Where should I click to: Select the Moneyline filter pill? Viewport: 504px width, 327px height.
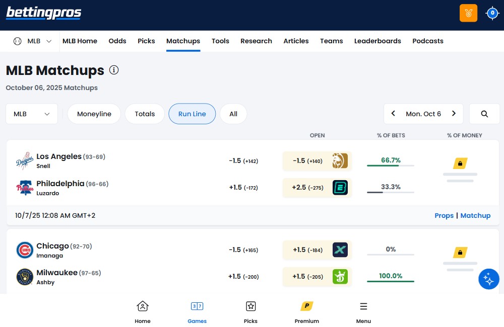(94, 114)
